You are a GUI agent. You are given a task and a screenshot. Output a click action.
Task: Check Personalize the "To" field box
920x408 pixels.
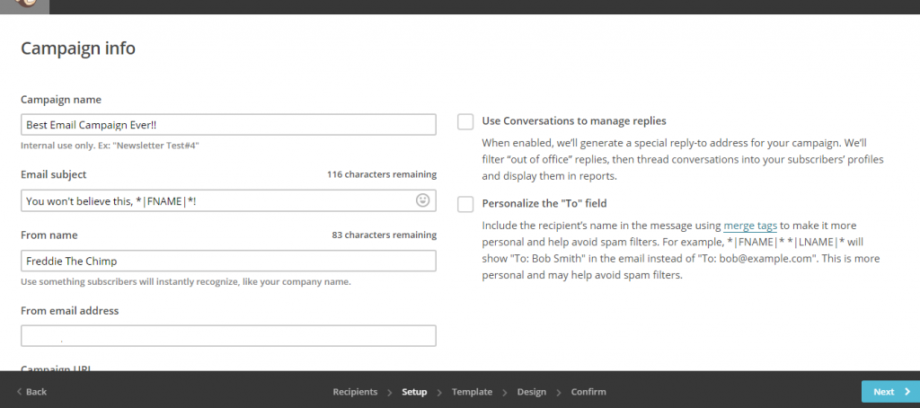coord(465,204)
